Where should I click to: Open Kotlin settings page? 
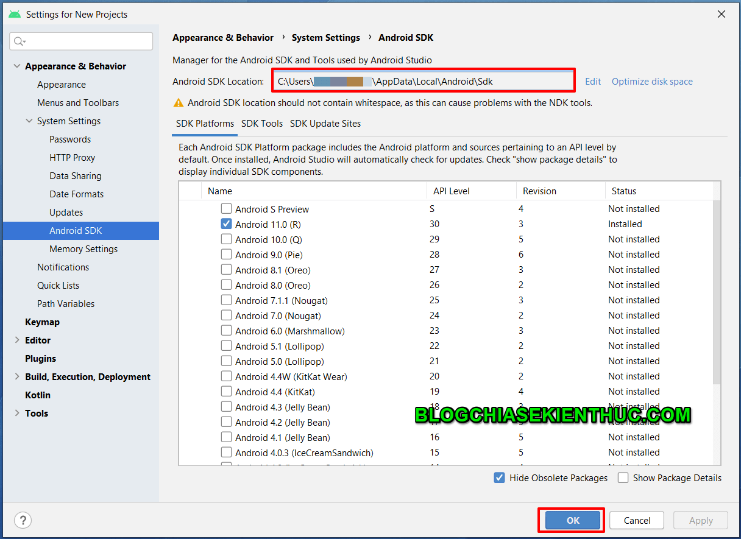click(x=38, y=395)
